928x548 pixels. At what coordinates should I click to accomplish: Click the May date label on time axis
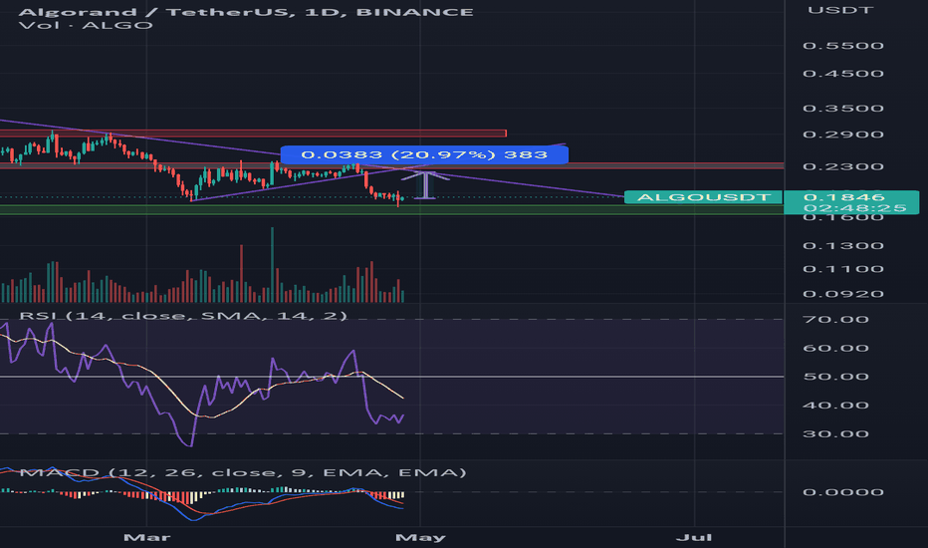420,538
